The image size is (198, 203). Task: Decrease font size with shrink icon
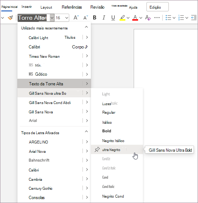pos(85,18)
